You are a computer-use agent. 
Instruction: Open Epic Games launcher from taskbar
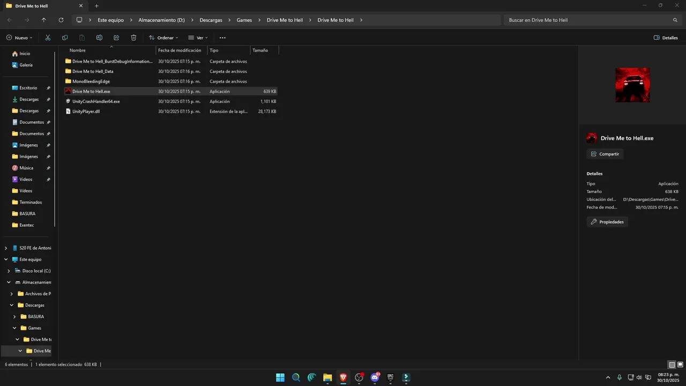(391, 377)
